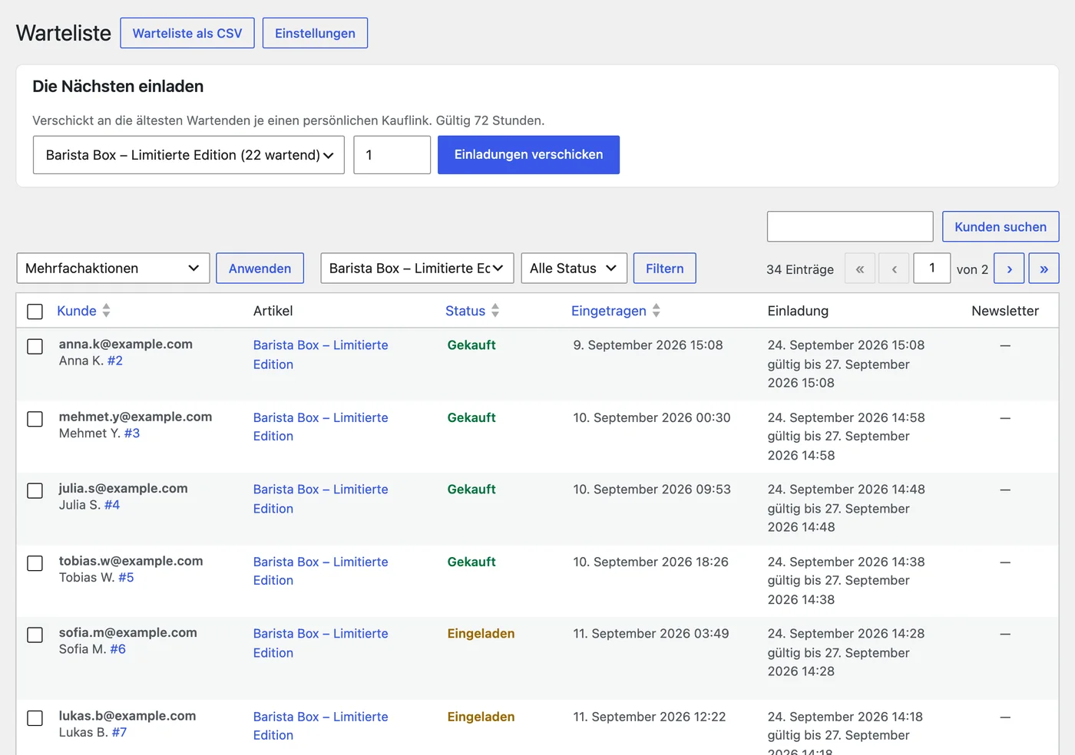Open Anna K. customer link #2

point(115,361)
